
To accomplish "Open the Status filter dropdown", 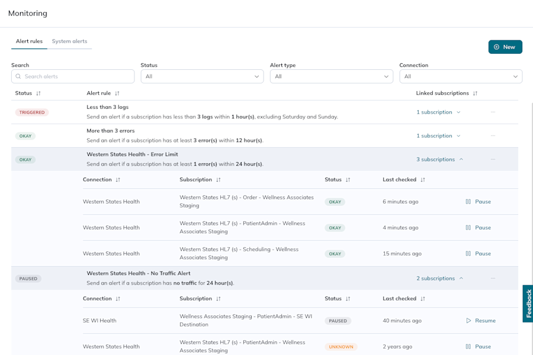I will click(203, 76).
